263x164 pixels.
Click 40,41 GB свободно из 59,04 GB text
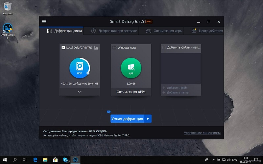point(80,84)
